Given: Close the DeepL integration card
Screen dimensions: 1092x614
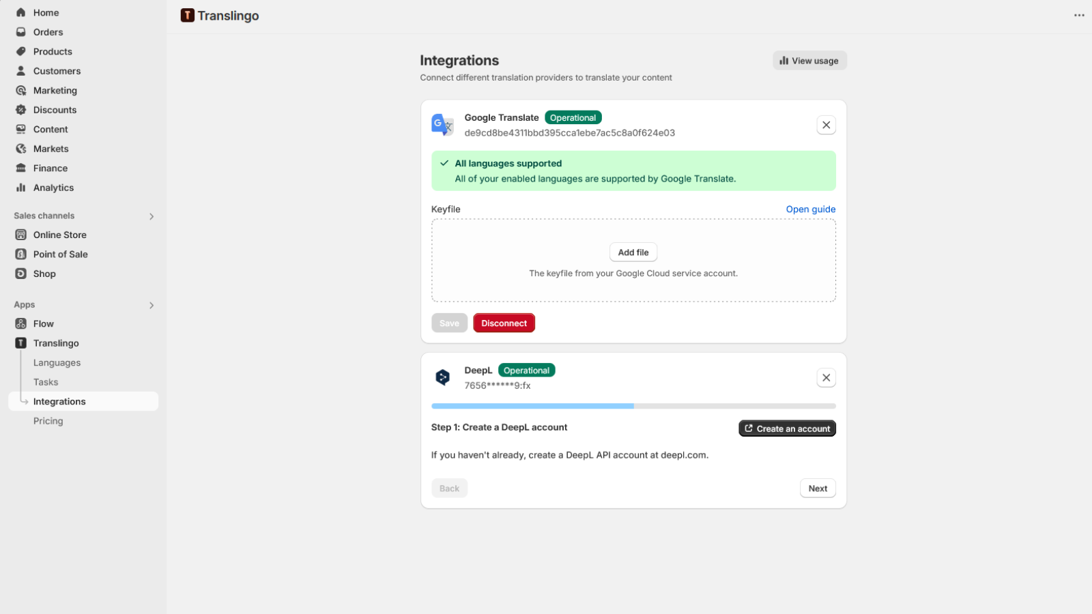Looking at the screenshot, I should click(x=826, y=377).
